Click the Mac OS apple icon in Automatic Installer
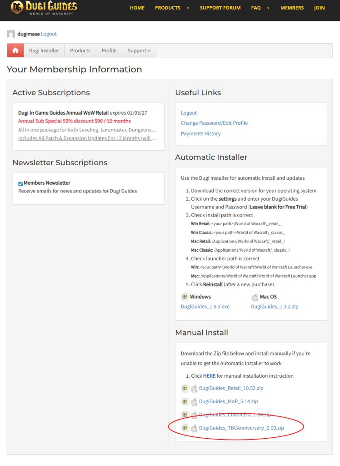The image size is (340, 466). (255, 297)
